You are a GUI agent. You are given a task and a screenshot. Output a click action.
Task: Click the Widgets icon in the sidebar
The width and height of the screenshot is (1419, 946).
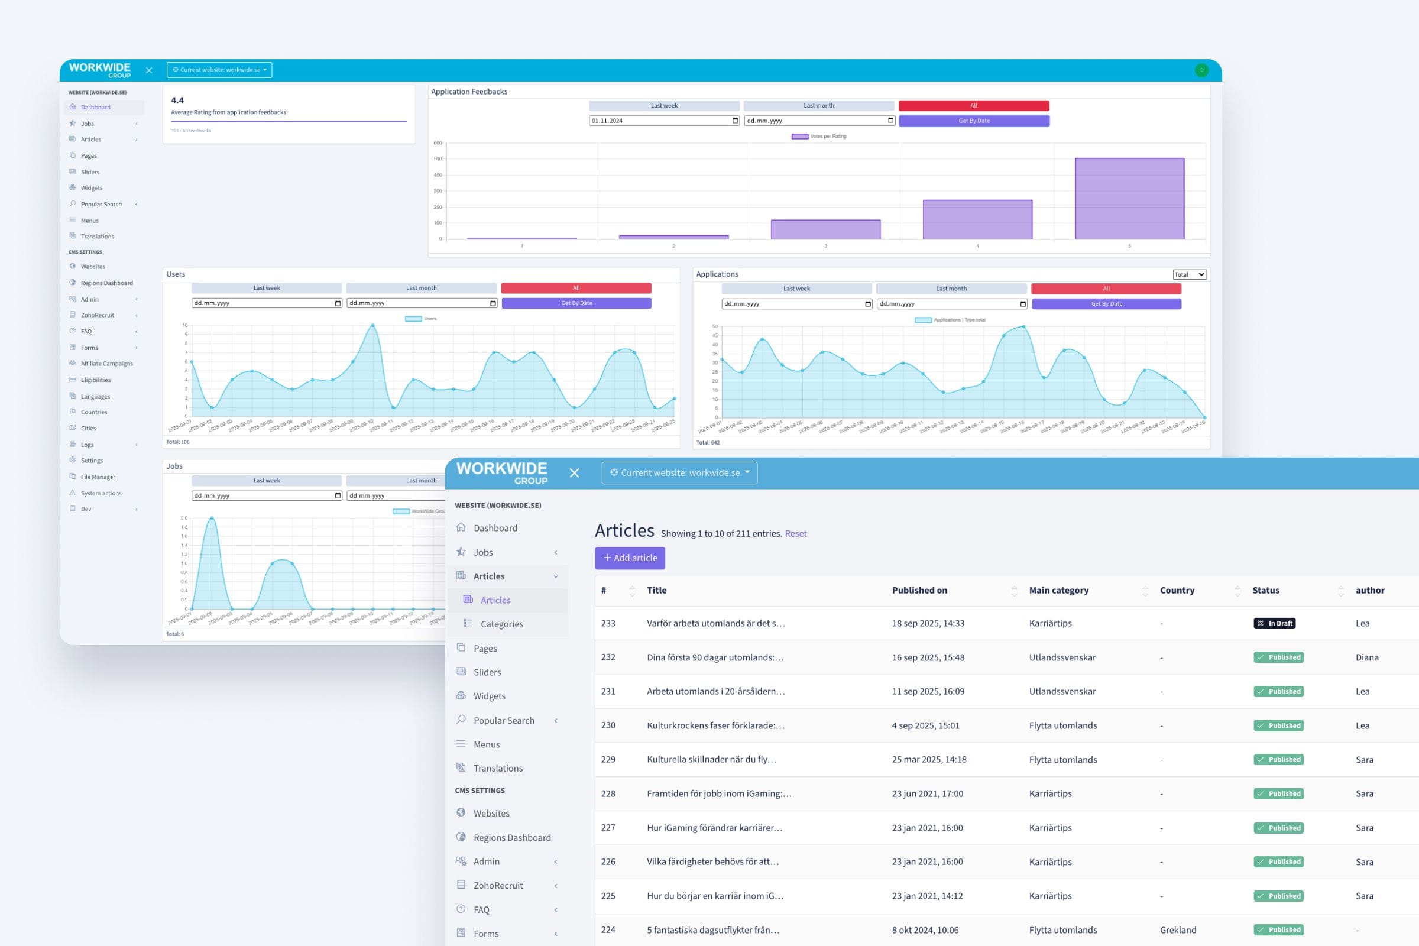(73, 187)
